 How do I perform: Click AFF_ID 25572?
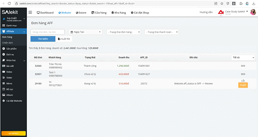pos(144,84)
